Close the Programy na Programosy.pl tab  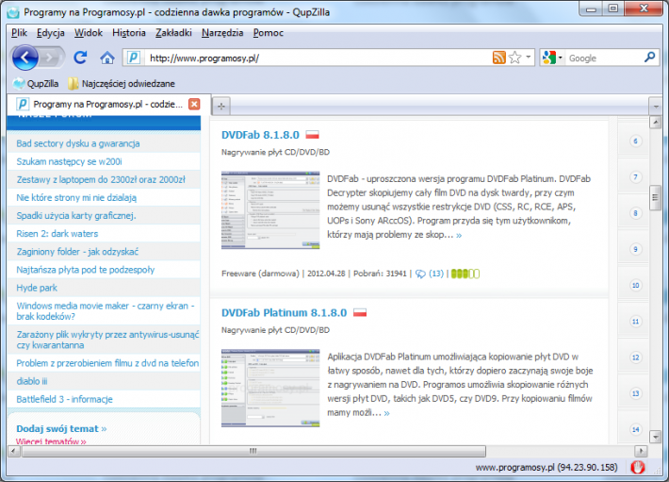(194, 104)
